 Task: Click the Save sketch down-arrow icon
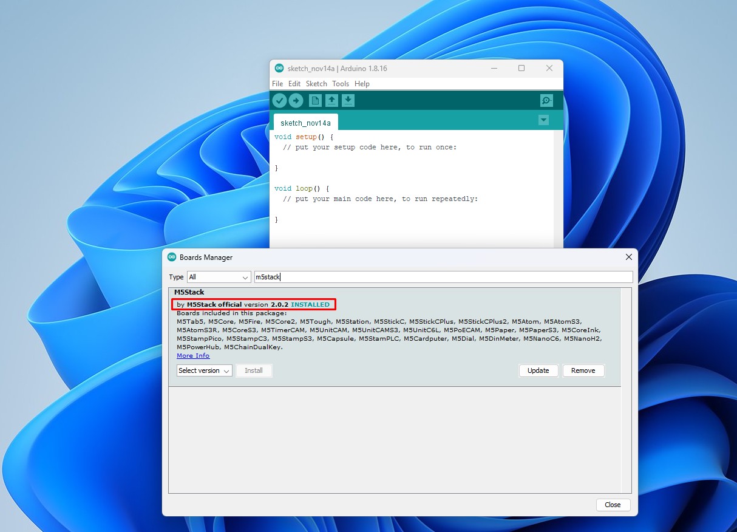[348, 101]
